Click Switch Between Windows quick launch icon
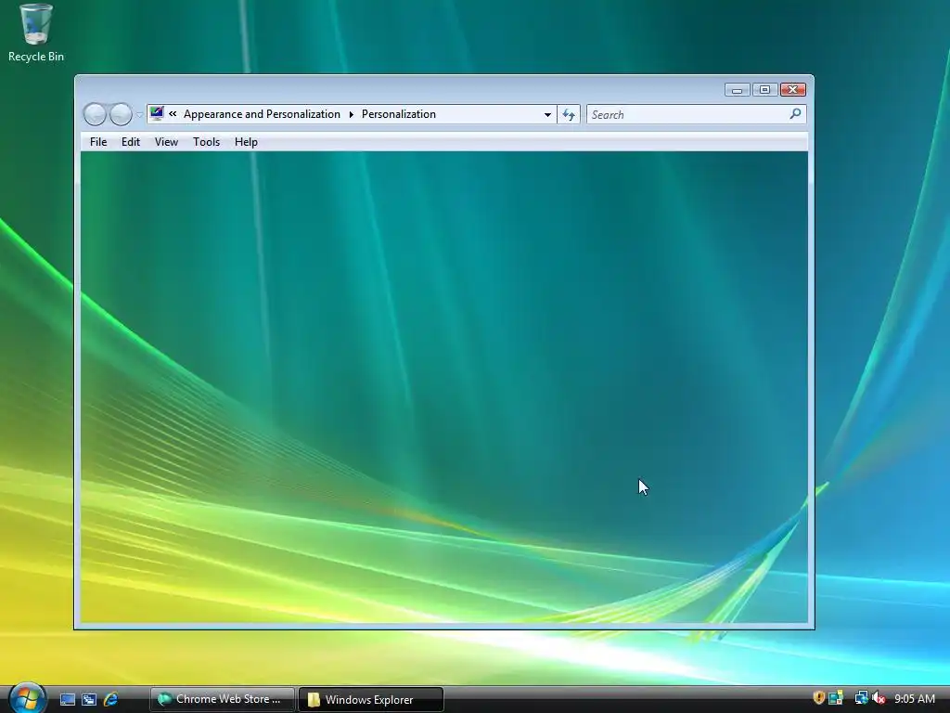The image size is (950, 713). (x=89, y=699)
